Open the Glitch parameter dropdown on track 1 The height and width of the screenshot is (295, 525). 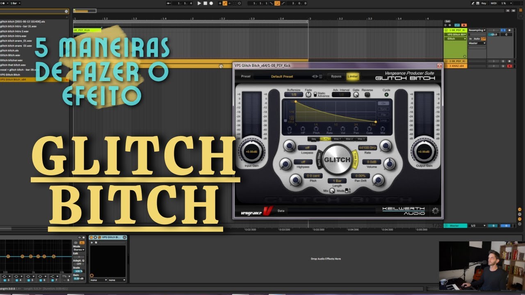coord(457,39)
